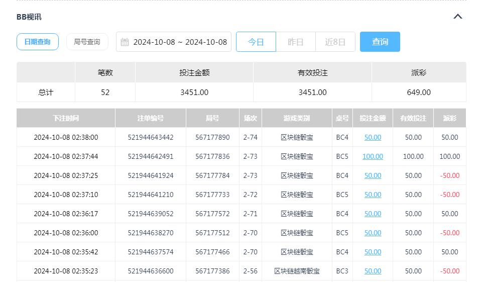Screen dimensions: 483x282
Task: Click the 派彩 table column header
Action: tap(449, 118)
